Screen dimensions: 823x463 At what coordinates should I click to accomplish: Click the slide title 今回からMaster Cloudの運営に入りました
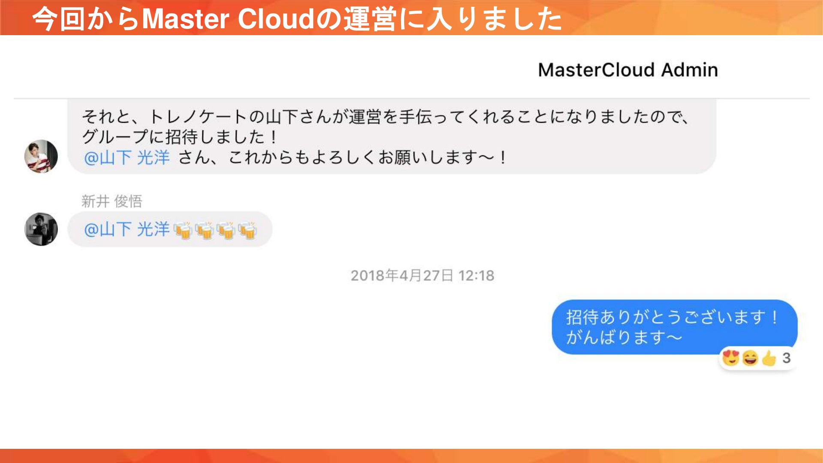(297, 18)
